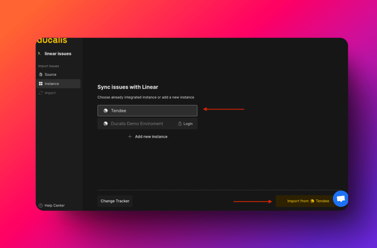Select the Tendee instance row

click(147, 111)
